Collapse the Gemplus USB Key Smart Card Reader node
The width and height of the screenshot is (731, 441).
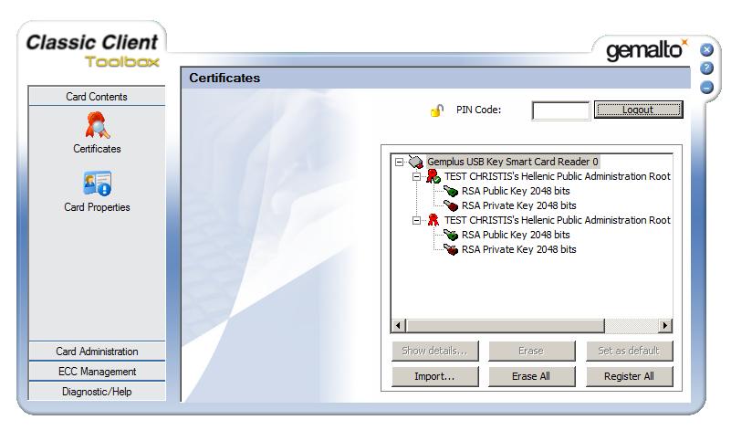pyautogui.click(x=399, y=162)
